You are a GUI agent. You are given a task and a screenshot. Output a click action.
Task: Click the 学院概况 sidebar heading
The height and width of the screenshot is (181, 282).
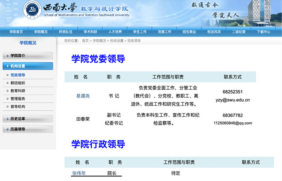(28, 43)
